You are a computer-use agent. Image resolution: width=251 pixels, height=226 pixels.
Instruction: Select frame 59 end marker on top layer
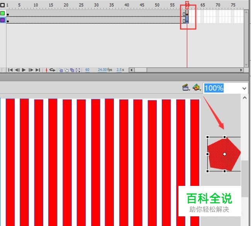[184, 14]
